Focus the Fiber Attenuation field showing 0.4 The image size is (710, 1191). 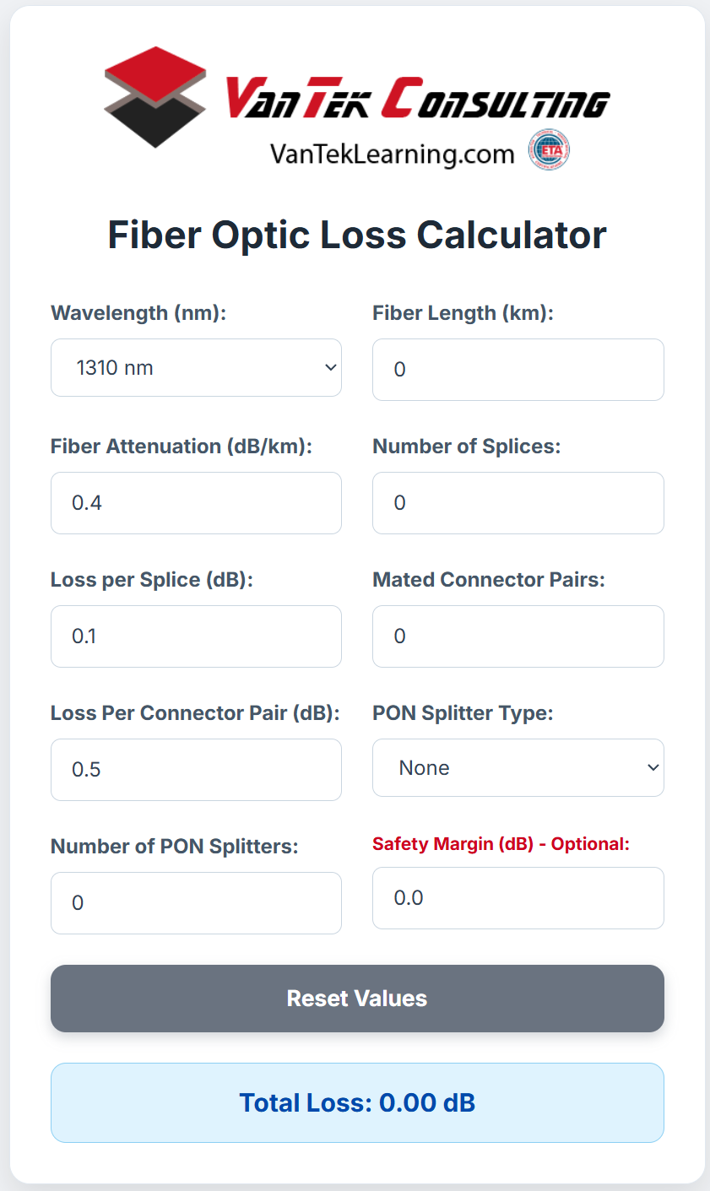click(x=196, y=503)
